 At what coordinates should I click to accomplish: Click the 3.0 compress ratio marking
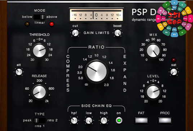[x=79, y=73]
